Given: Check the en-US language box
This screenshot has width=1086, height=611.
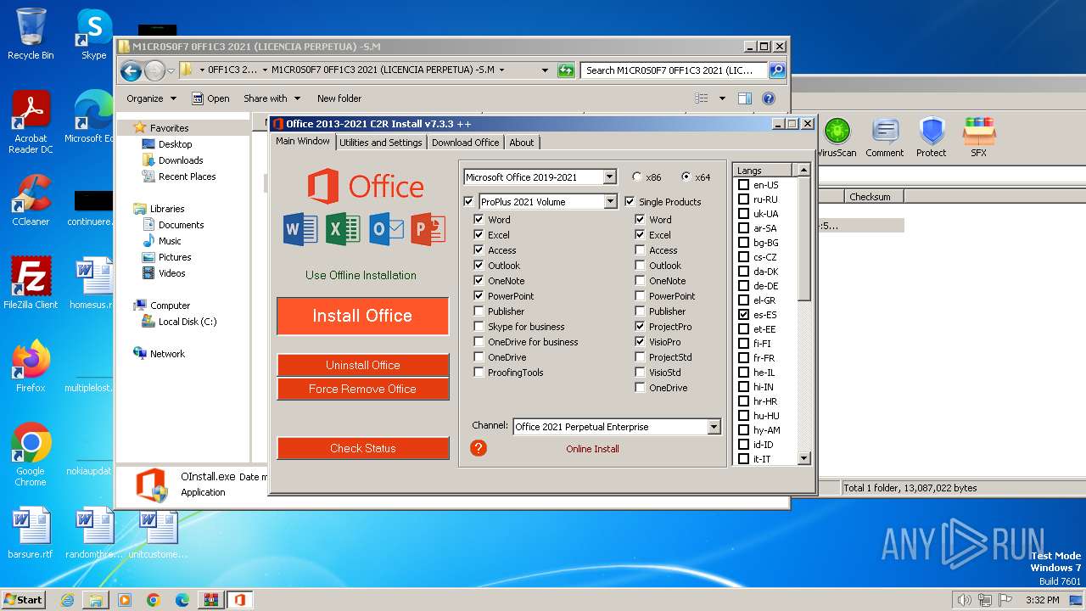Looking at the screenshot, I should 744,185.
